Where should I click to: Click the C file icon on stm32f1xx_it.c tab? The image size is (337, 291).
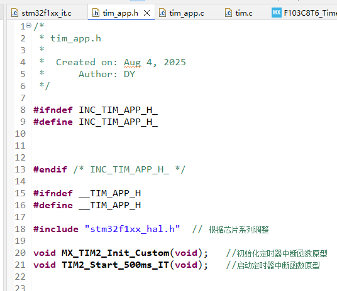coord(14,13)
